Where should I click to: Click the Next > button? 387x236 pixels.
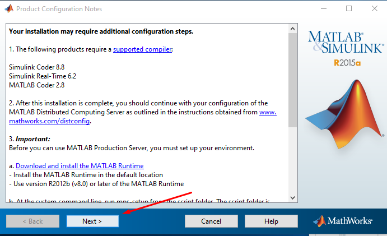pyautogui.click(x=92, y=221)
